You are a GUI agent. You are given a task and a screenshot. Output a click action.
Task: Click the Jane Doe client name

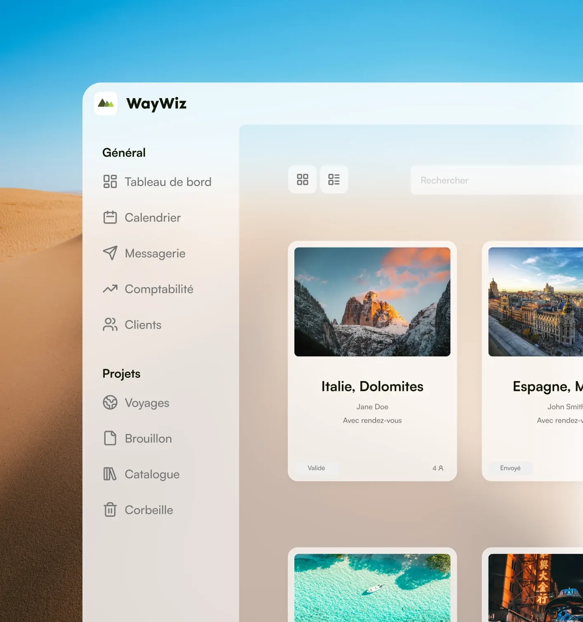tap(372, 407)
